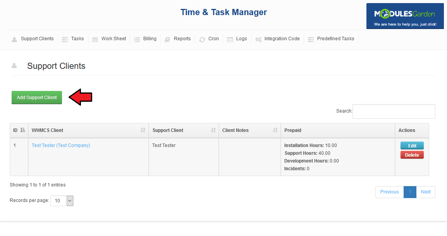Sort Client Notes column arrows
The image size is (447, 236).
click(275, 130)
